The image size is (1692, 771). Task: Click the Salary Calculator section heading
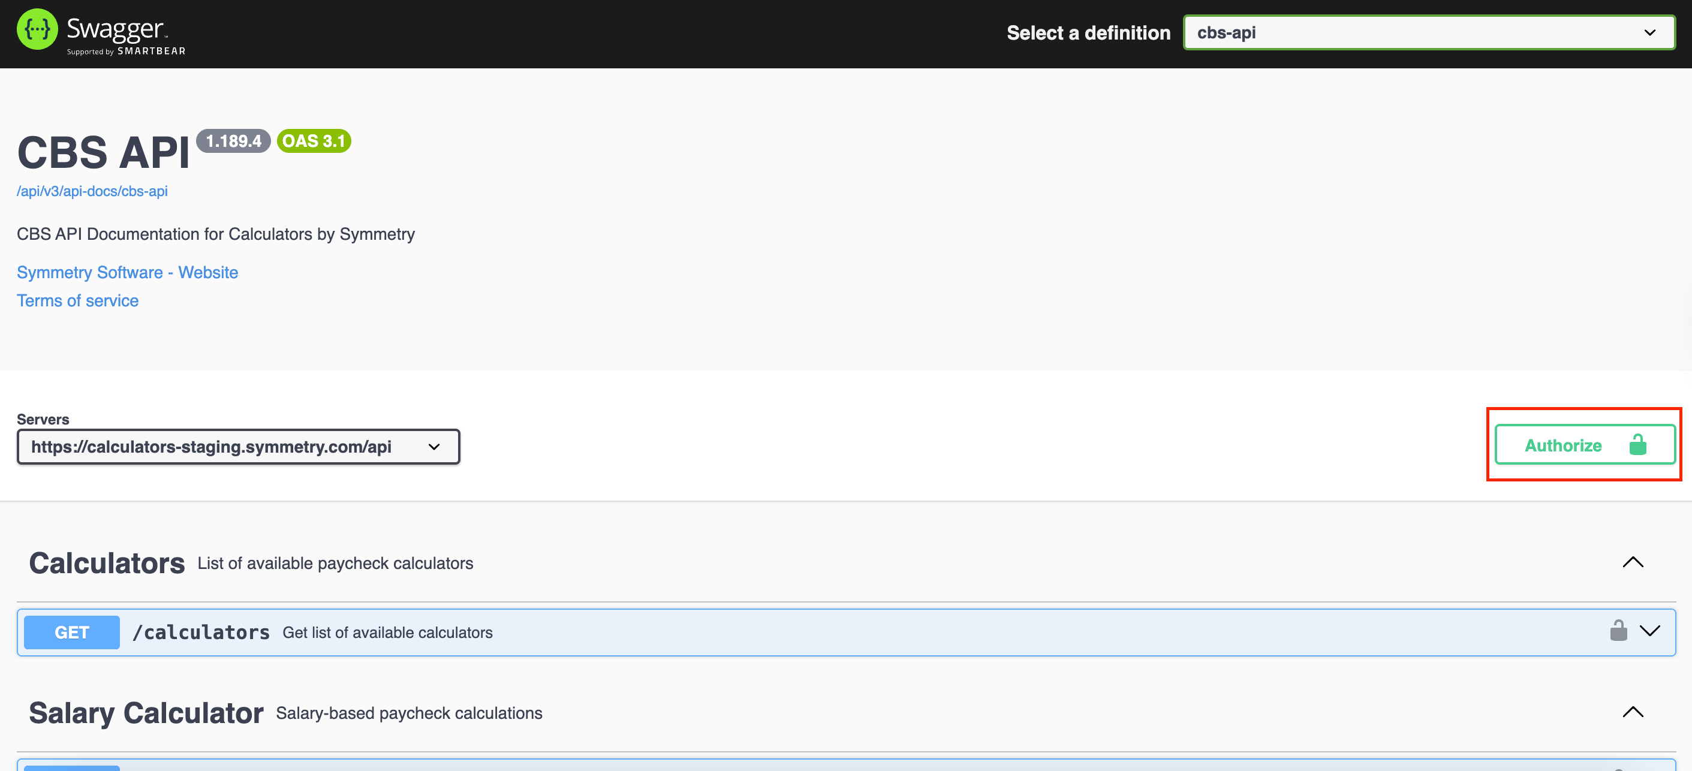coord(146,713)
